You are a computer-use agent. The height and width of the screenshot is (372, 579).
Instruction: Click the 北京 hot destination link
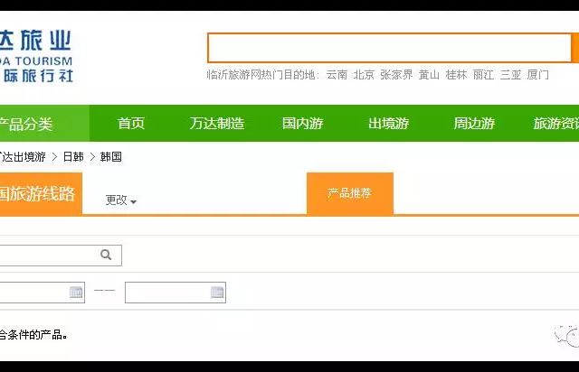tap(364, 75)
